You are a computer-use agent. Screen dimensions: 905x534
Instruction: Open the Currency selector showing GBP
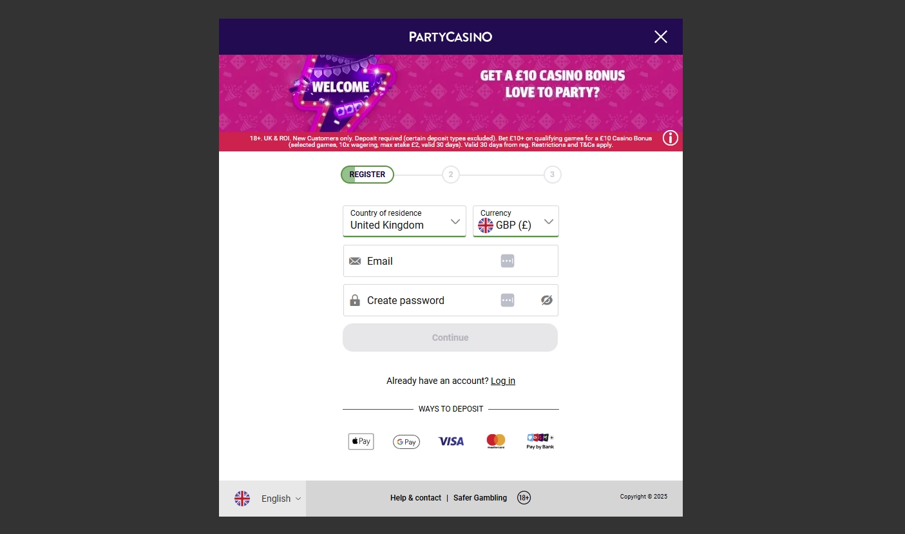coord(515,221)
